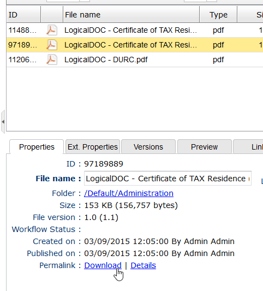Screen dimensions: 263x291
Task: Click the file version value 1.0 (1.1)
Action: (x=101, y=217)
